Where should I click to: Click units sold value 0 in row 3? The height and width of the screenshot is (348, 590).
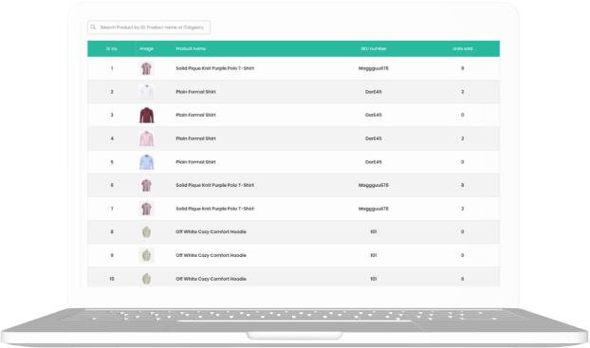click(x=463, y=115)
